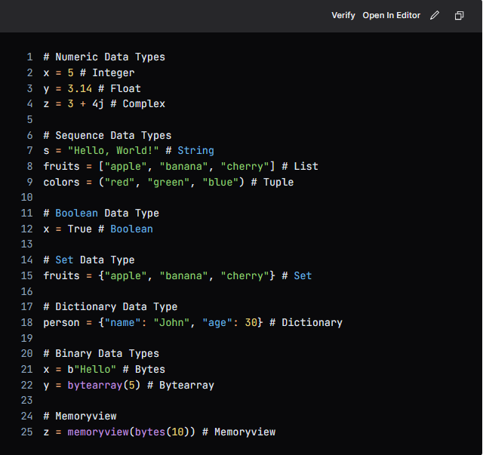Click line number 18 in the gutter
This screenshot has height=455, width=483.
tap(27, 322)
